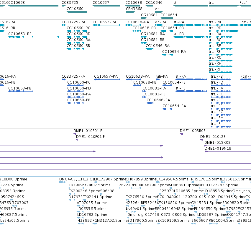251x225 pixels.
Task: Select transcript CG33725-RA
Action: tap(64, 25)
